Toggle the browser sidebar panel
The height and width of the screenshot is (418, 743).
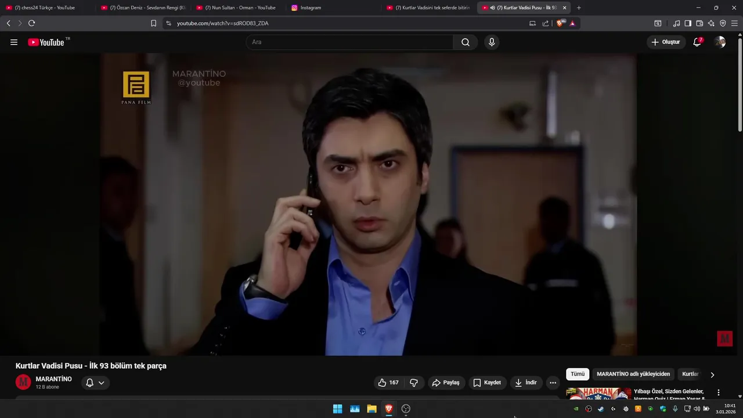[688, 23]
